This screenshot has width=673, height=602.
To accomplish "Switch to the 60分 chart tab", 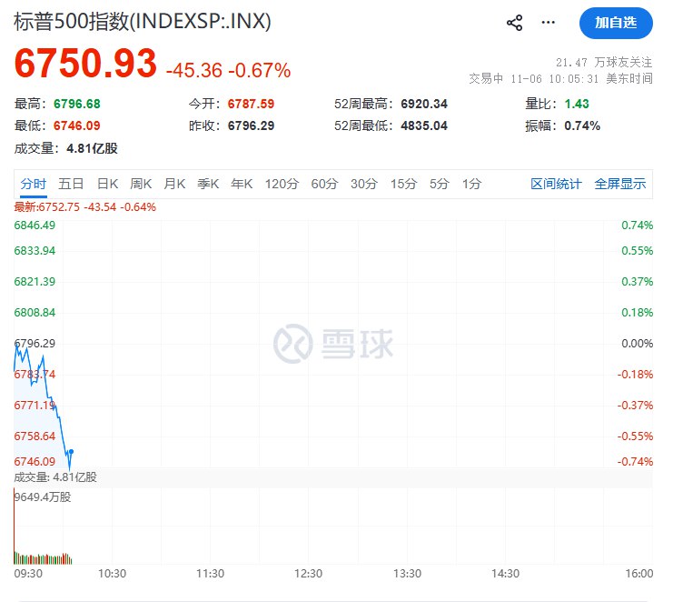I will coord(324,184).
